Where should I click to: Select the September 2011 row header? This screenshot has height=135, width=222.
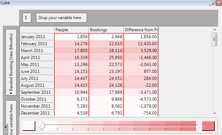pos(37,92)
